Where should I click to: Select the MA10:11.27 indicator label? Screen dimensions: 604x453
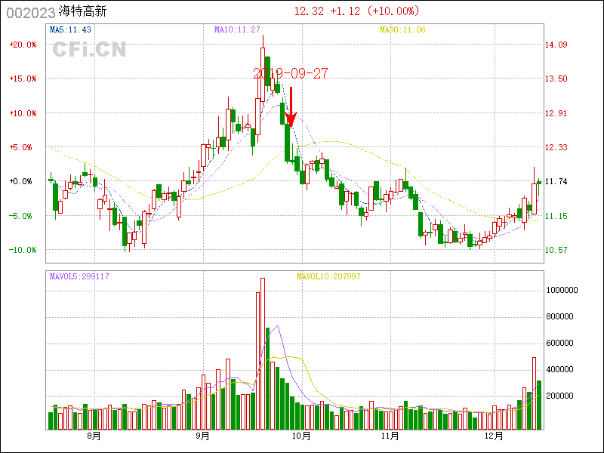pos(237,29)
